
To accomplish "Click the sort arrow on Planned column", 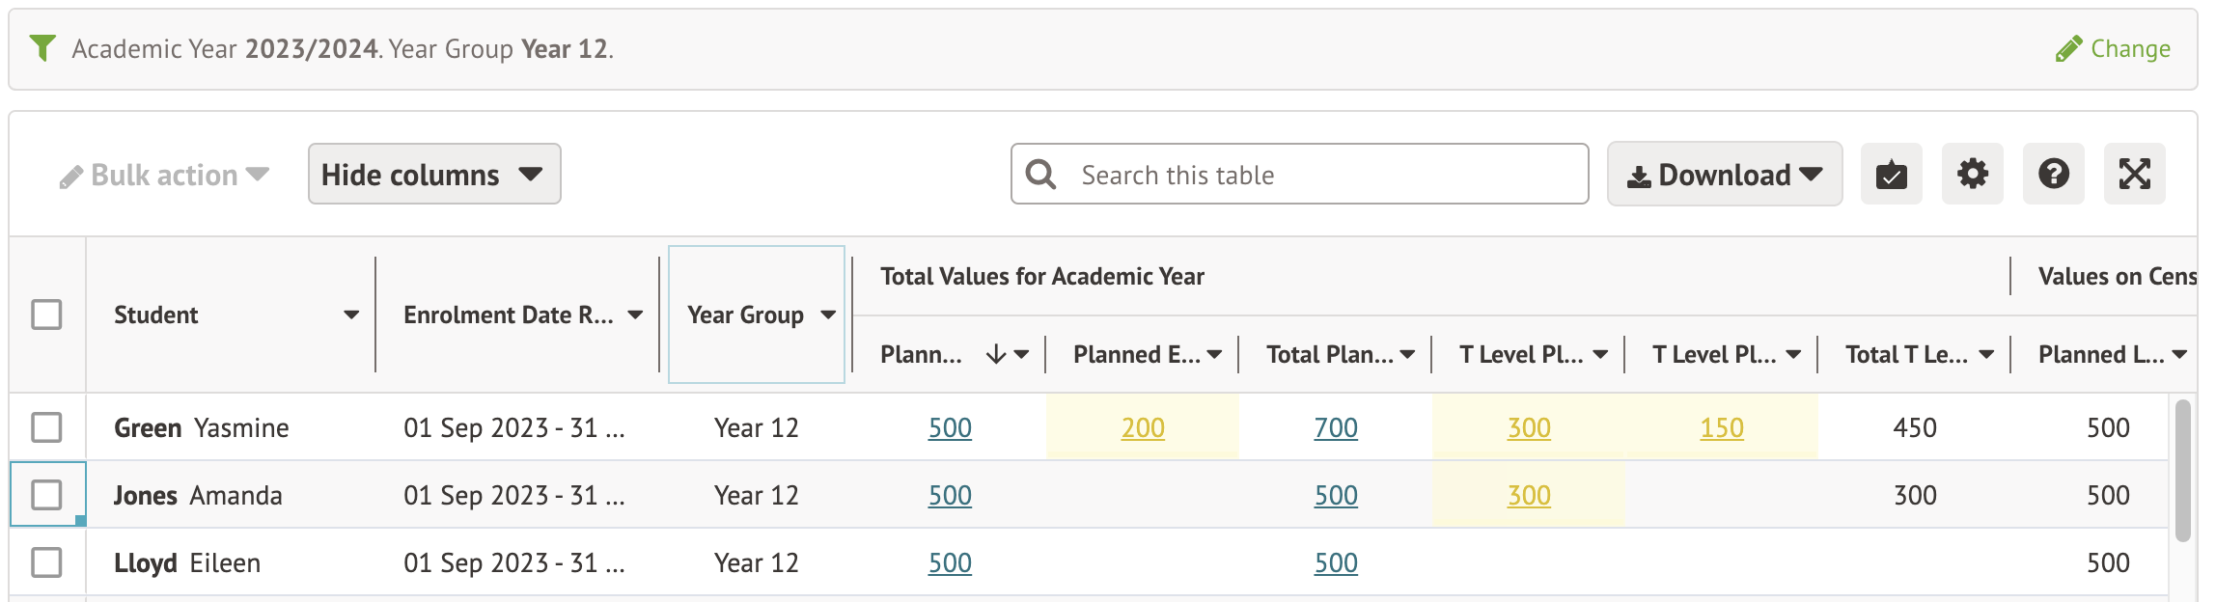I will tap(996, 355).
